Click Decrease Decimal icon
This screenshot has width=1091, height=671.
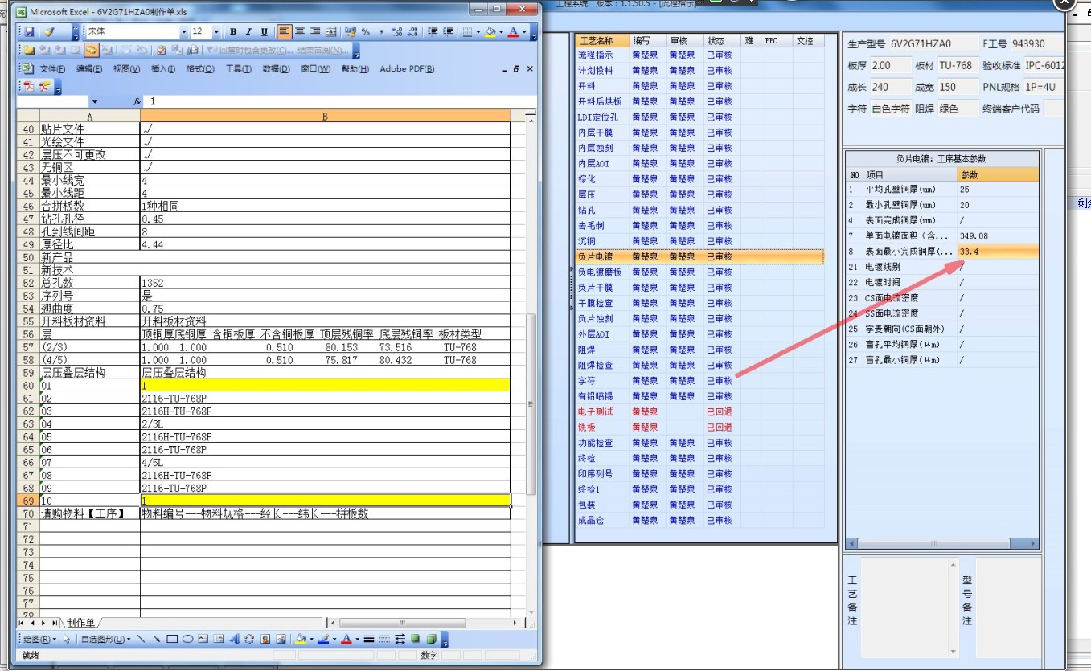coord(412,31)
